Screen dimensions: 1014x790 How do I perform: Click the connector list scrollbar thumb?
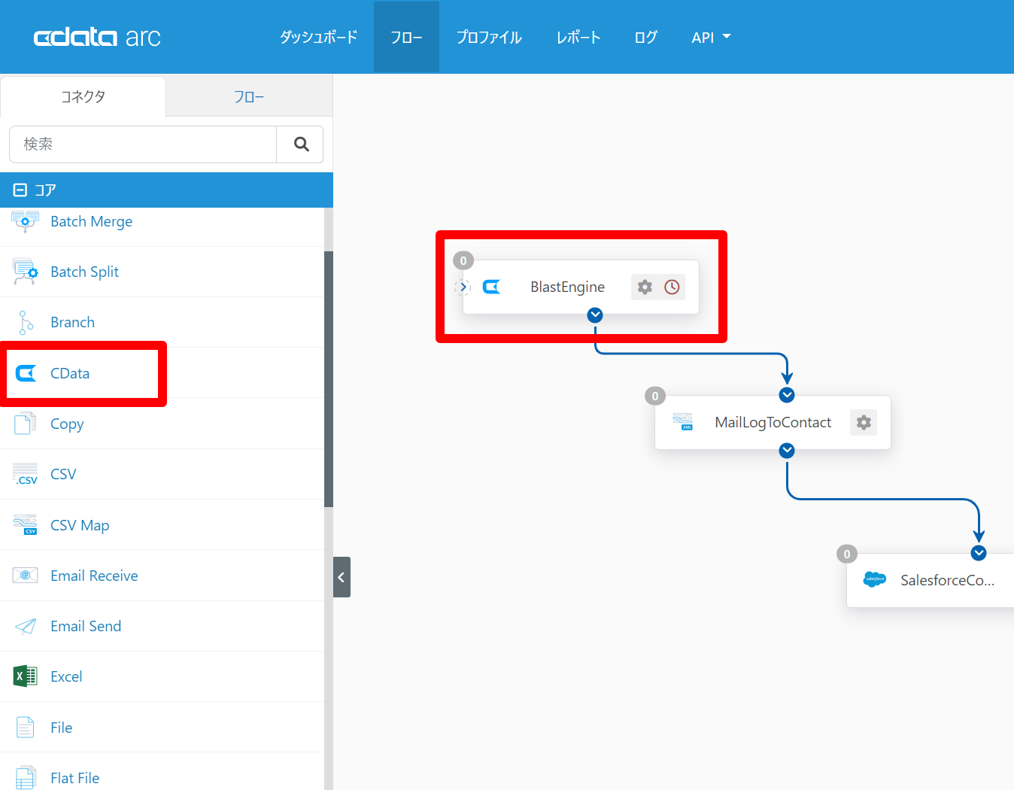coord(329,378)
